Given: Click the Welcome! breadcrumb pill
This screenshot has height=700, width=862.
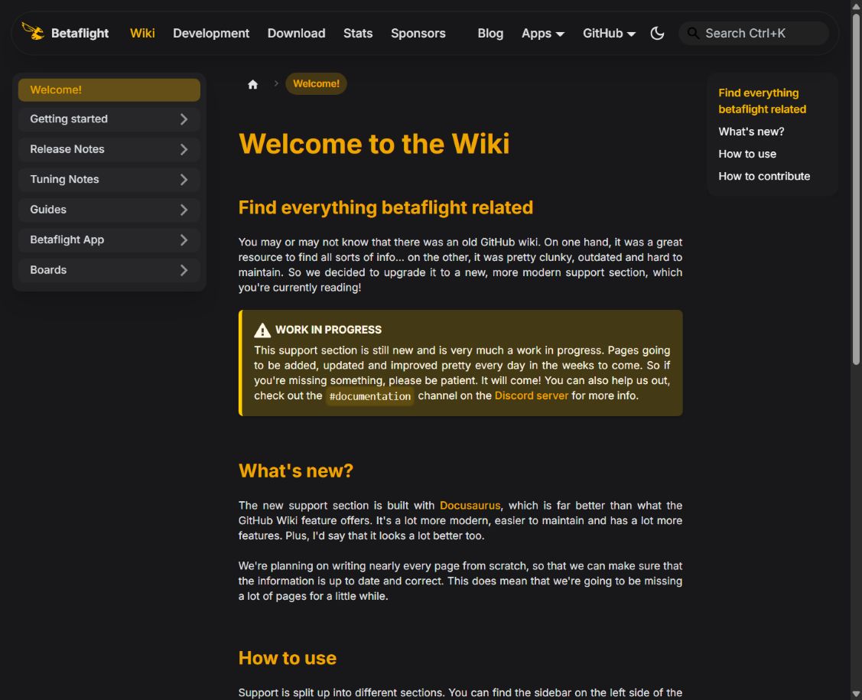Looking at the screenshot, I should pyautogui.click(x=316, y=84).
